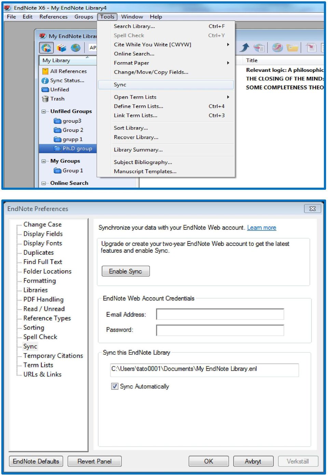Switch to Local Library mode icon

(61, 48)
